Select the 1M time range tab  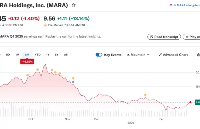point(17,55)
